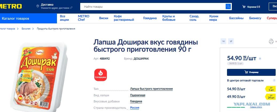This screenshot has width=277, height=112.
Task: Click the search field Найти товары
Action: point(153,7)
